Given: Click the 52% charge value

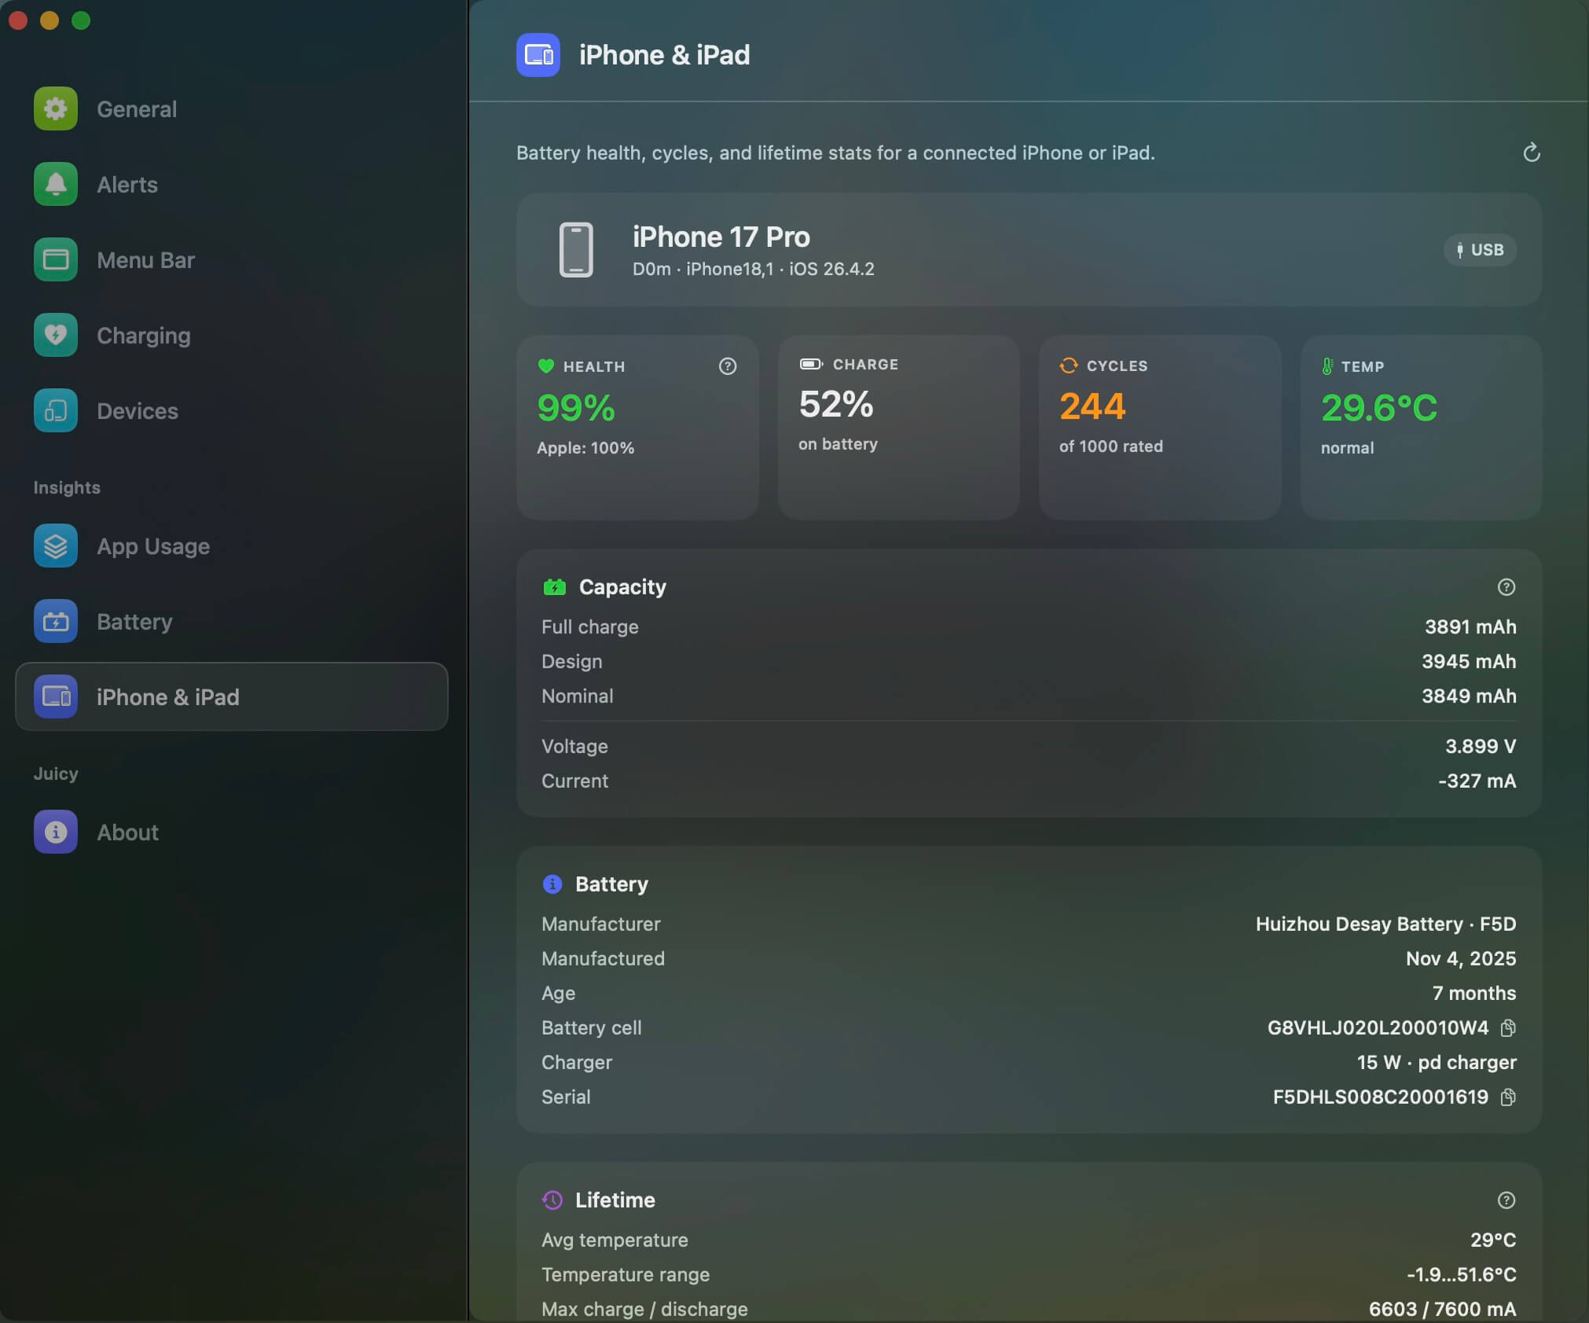Looking at the screenshot, I should (x=836, y=404).
